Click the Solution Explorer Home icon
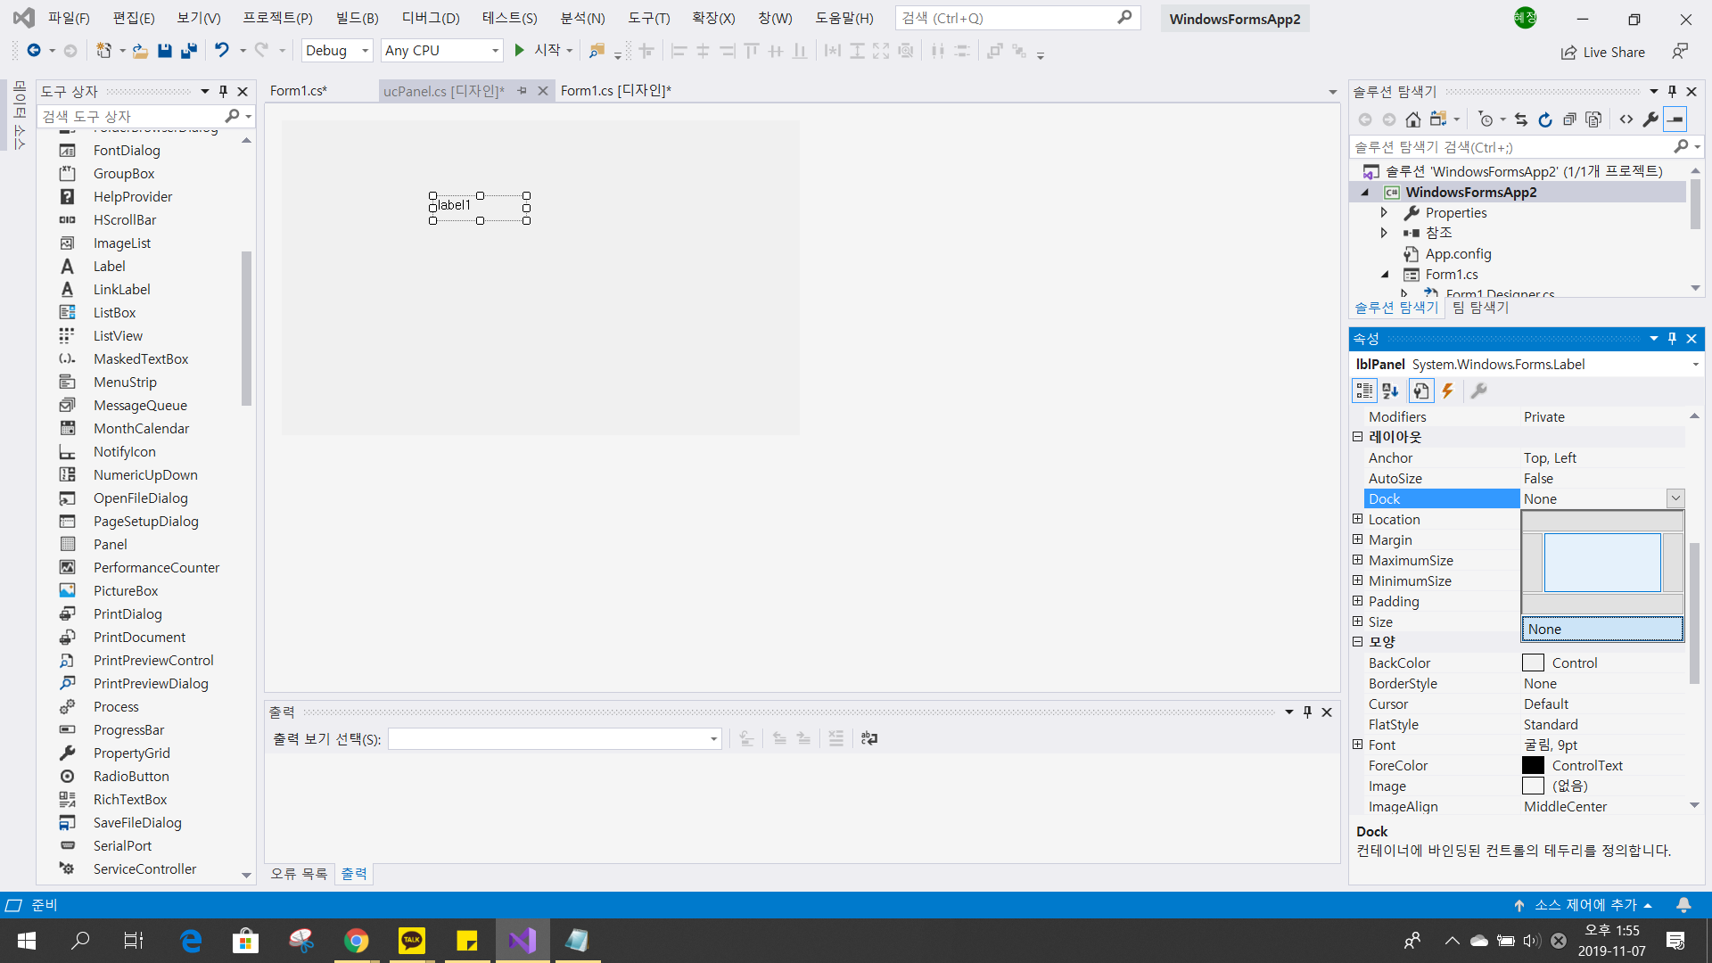Viewport: 1712px width, 963px height. [1413, 119]
